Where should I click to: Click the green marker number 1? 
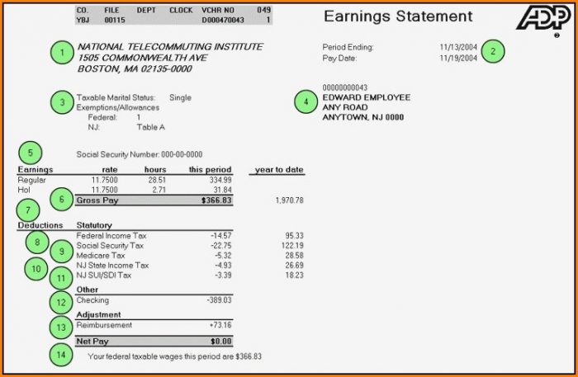click(x=62, y=54)
